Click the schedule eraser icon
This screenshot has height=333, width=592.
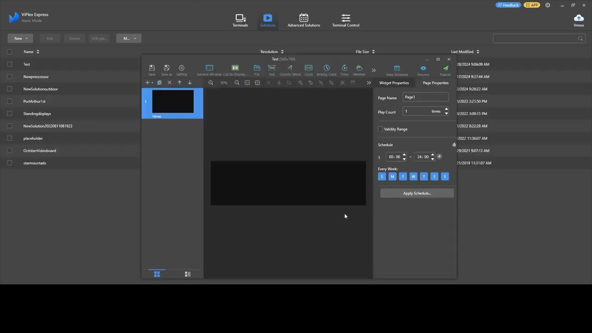454,145
